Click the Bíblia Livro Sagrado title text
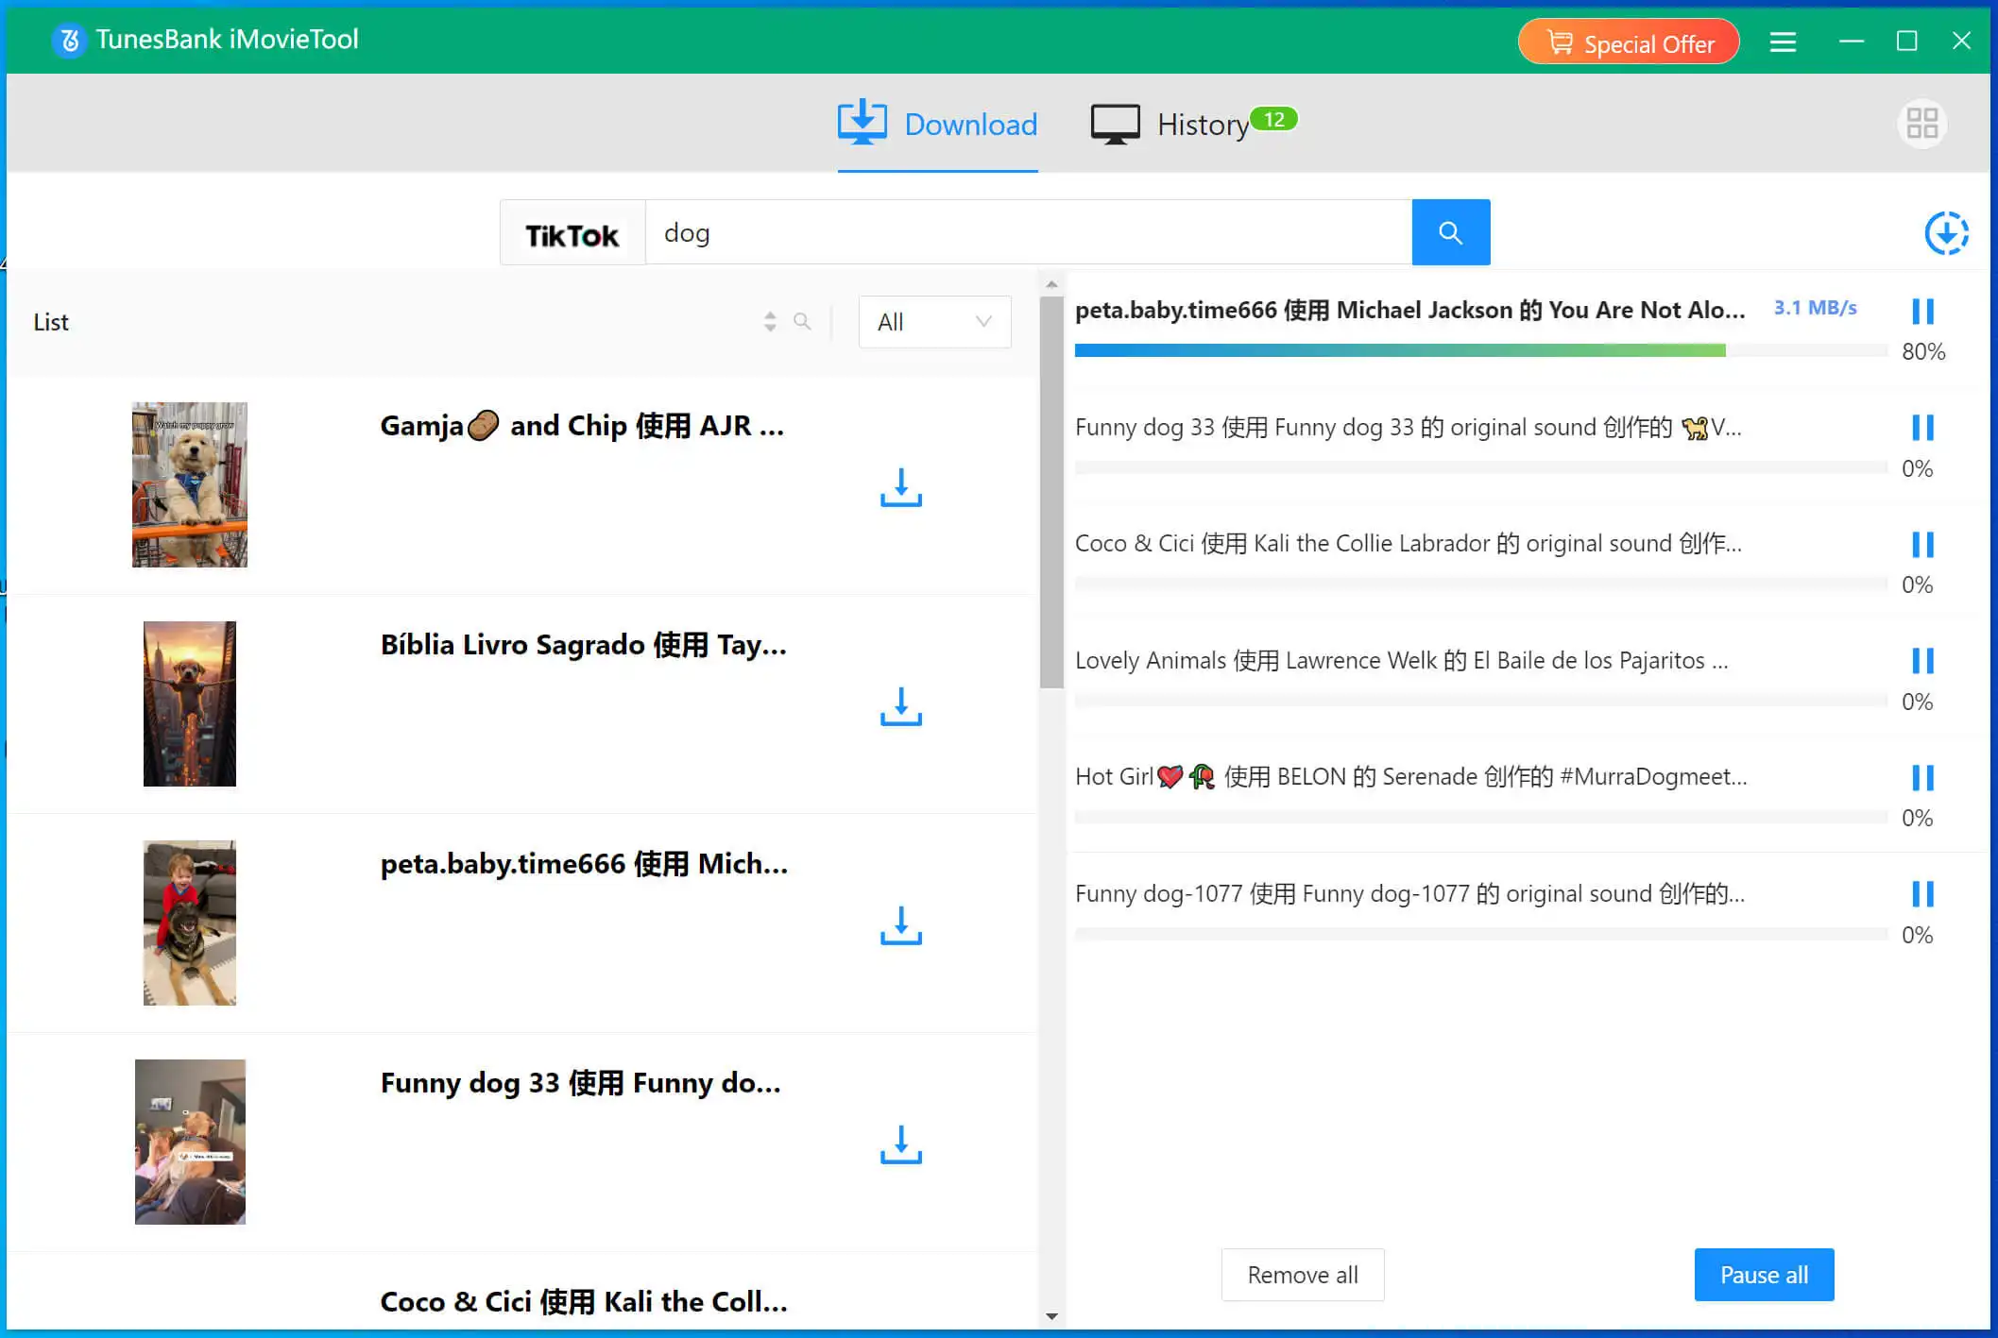1998x1338 pixels. tap(583, 645)
